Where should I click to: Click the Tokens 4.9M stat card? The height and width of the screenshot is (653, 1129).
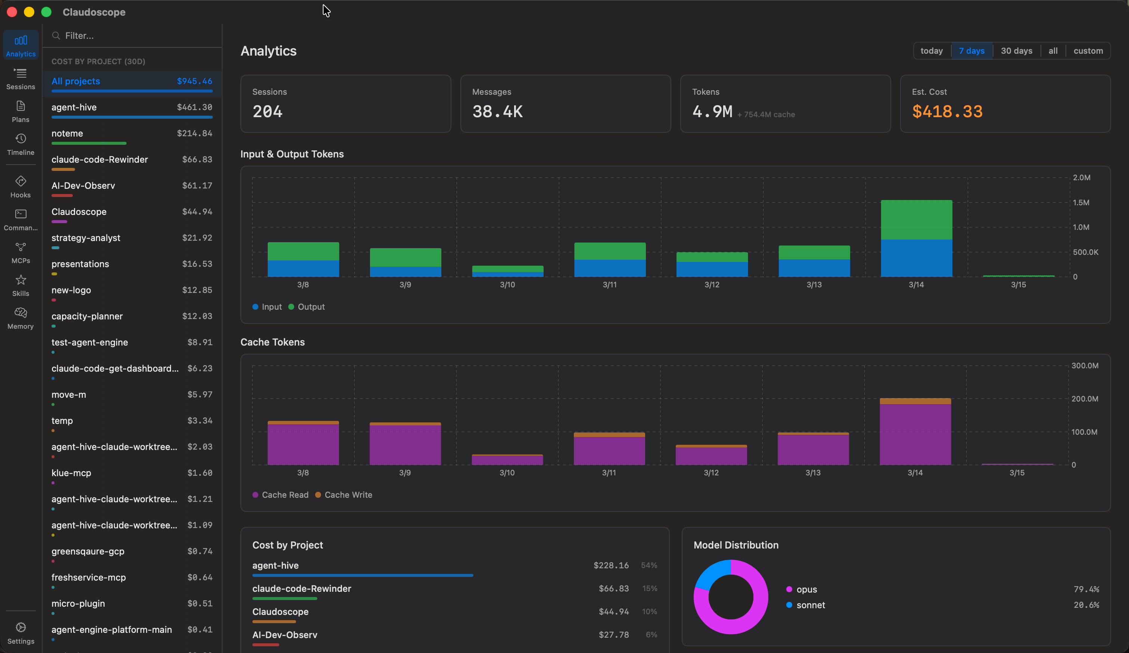[786, 103]
